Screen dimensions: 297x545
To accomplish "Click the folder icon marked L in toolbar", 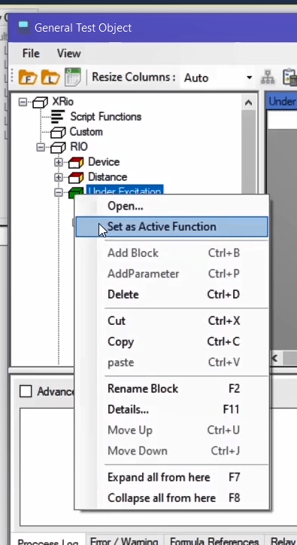I will [50, 77].
